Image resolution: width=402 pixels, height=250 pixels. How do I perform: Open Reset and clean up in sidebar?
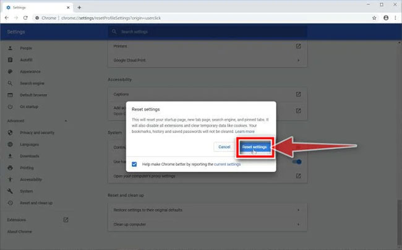point(36,203)
